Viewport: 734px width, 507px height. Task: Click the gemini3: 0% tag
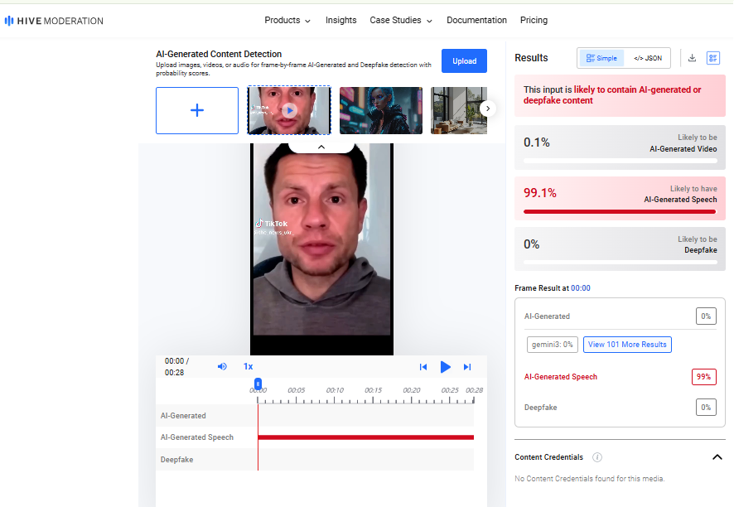click(x=553, y=345)
